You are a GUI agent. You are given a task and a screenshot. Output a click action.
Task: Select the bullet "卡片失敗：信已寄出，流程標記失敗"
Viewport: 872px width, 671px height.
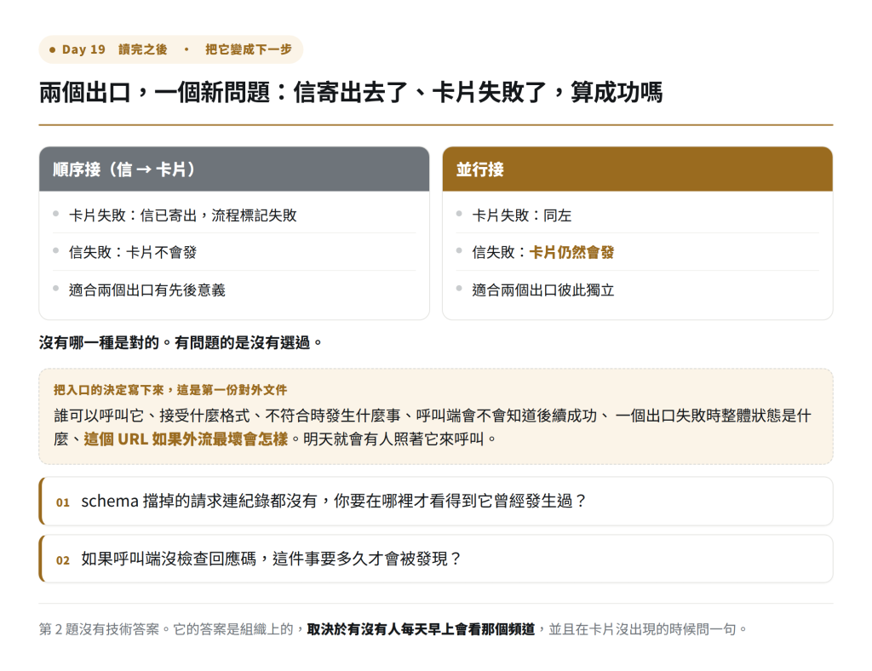click(x=183, y=215)
